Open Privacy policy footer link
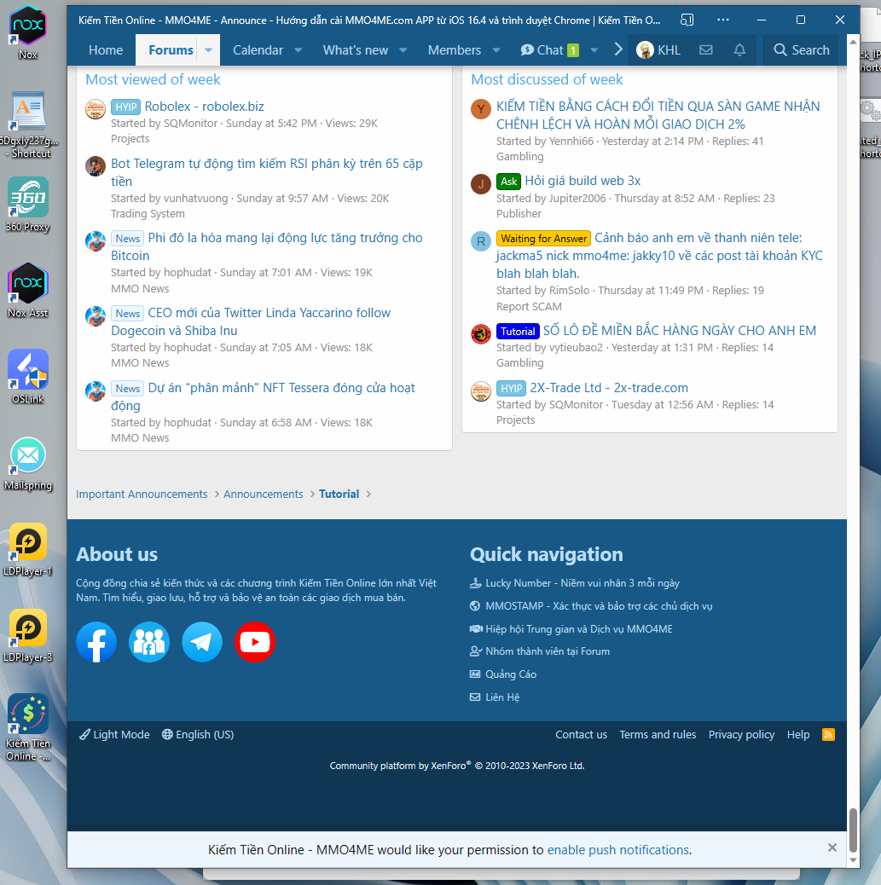This screenshot has width=881, height=885. click(x=741, y=734)
